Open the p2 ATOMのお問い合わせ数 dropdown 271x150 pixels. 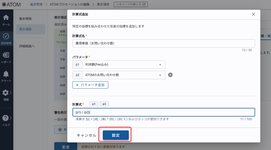click(x=123, y=75)
